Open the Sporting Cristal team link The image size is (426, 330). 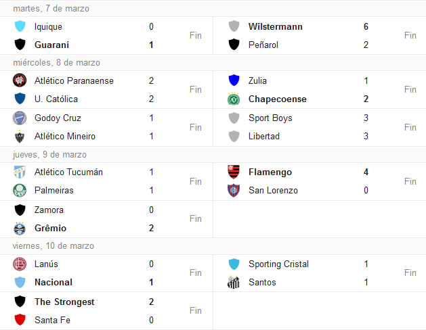click(278, 264)
